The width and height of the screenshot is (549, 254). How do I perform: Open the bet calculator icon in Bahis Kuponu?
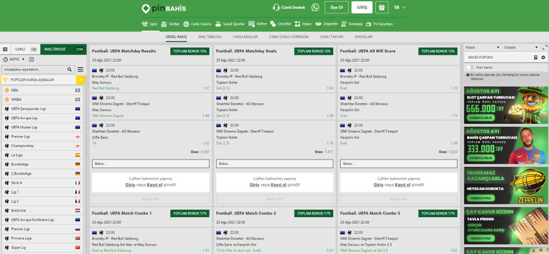[536, 57]
